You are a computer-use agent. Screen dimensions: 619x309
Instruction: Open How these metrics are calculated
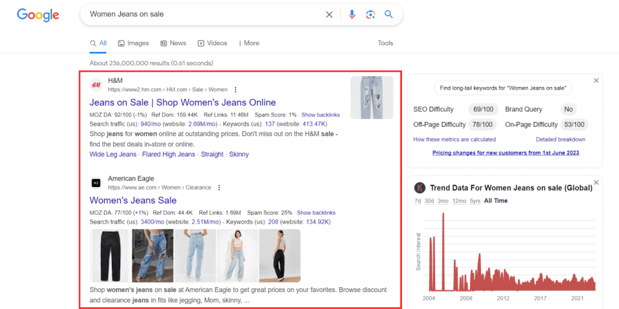coord(455,139)
